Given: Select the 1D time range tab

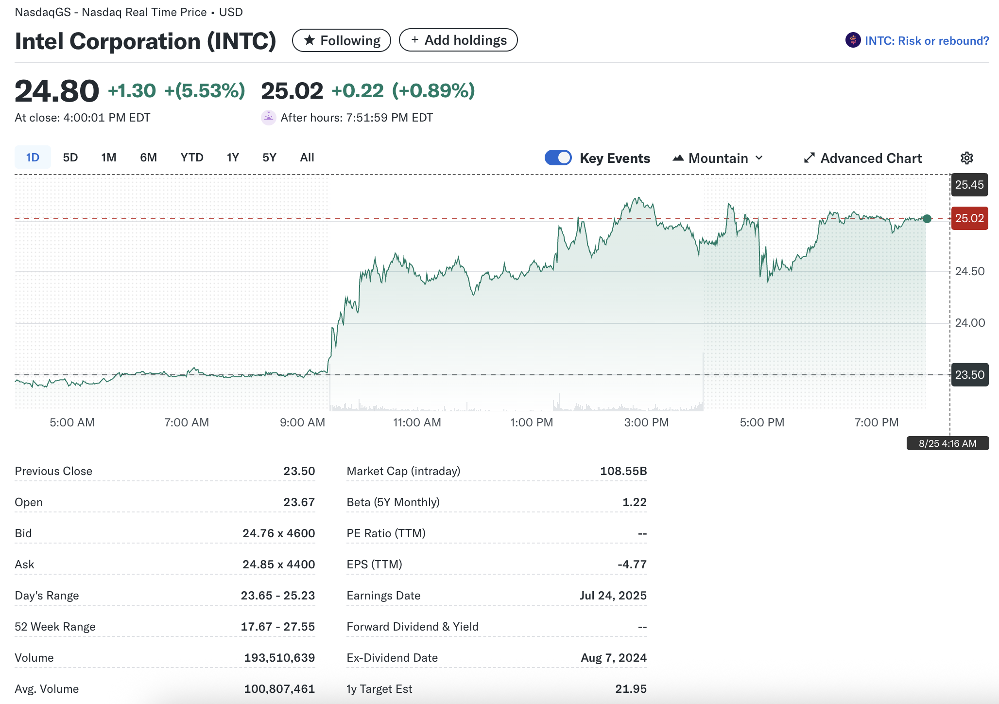Looking at the screenshot, I should (33, 158).
